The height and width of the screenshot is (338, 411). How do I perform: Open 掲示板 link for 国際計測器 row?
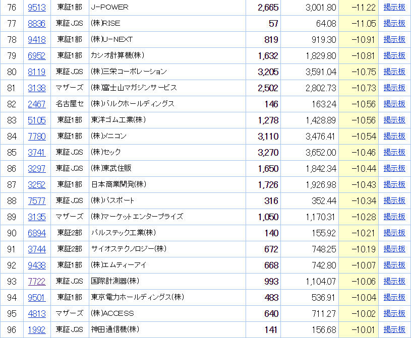tap(394, 281)
